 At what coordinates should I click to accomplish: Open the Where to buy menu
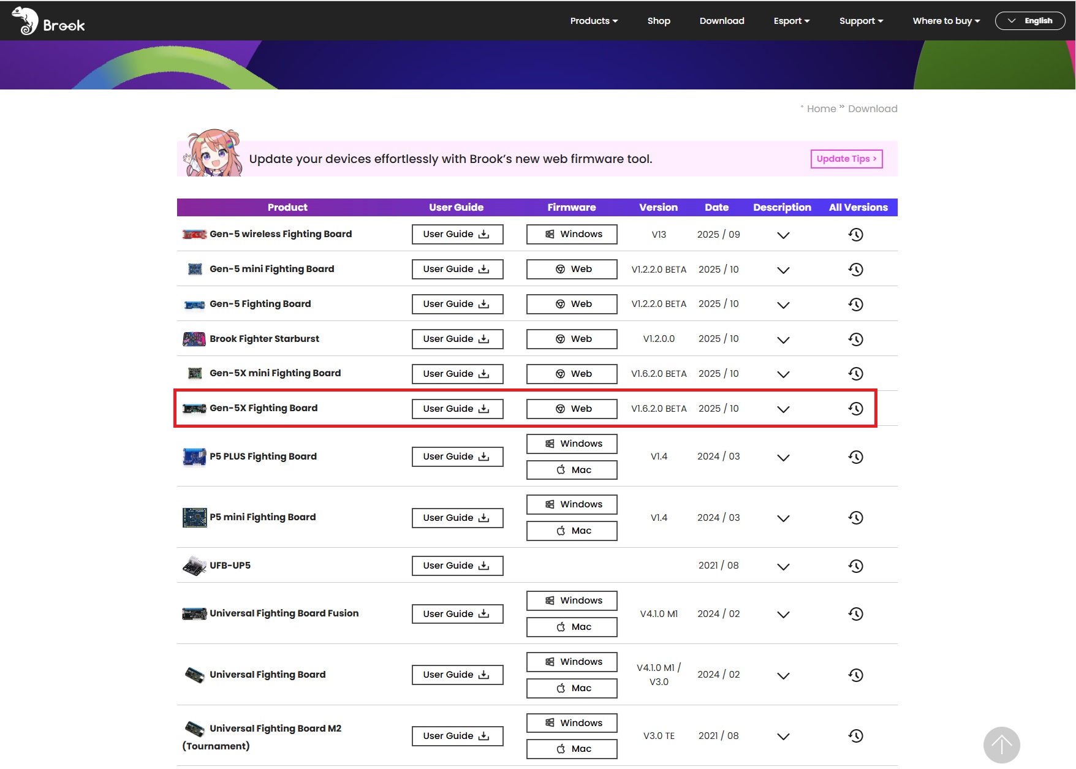[946, 21]
